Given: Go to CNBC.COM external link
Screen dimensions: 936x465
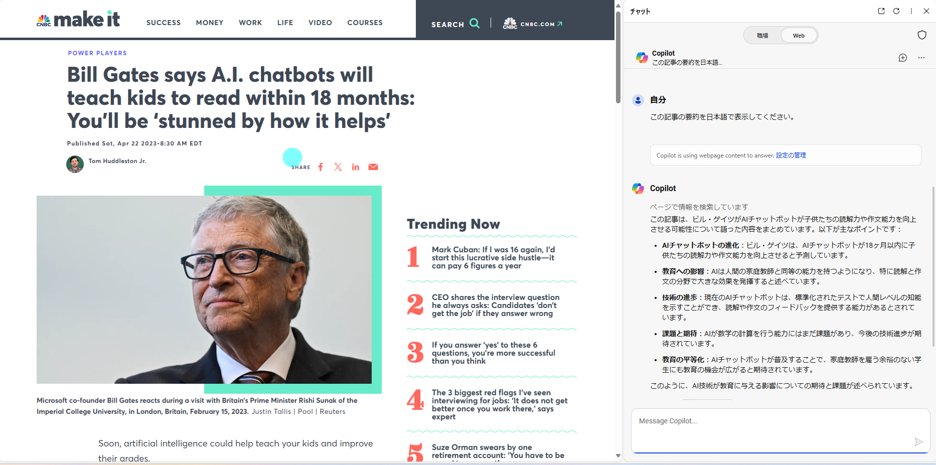Looking at the screenshot, I should tap(533, 24).
